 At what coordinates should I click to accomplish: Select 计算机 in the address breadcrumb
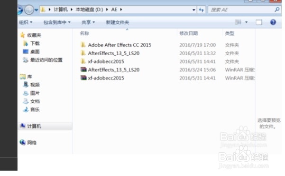point(61,10)
